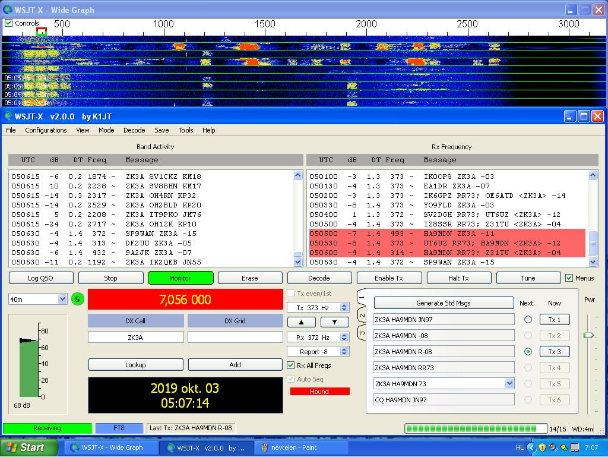
Task: Open the Tools menu
Action: (186, 130)
